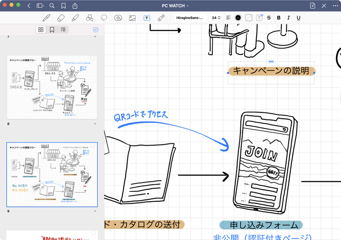Expand options chevron for page 9
Viewport: 341px width, 240px height.
click(x=95, y=211)
